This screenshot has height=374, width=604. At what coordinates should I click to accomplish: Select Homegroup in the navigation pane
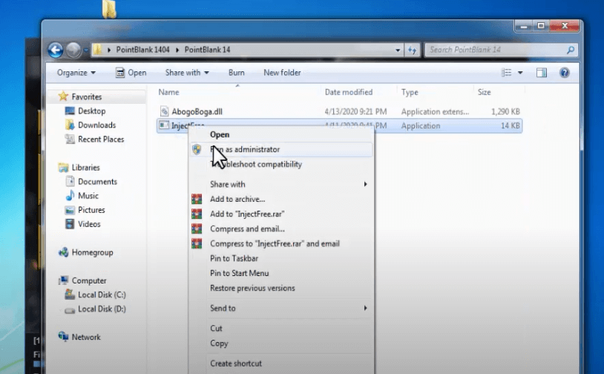tap(93, 252)
